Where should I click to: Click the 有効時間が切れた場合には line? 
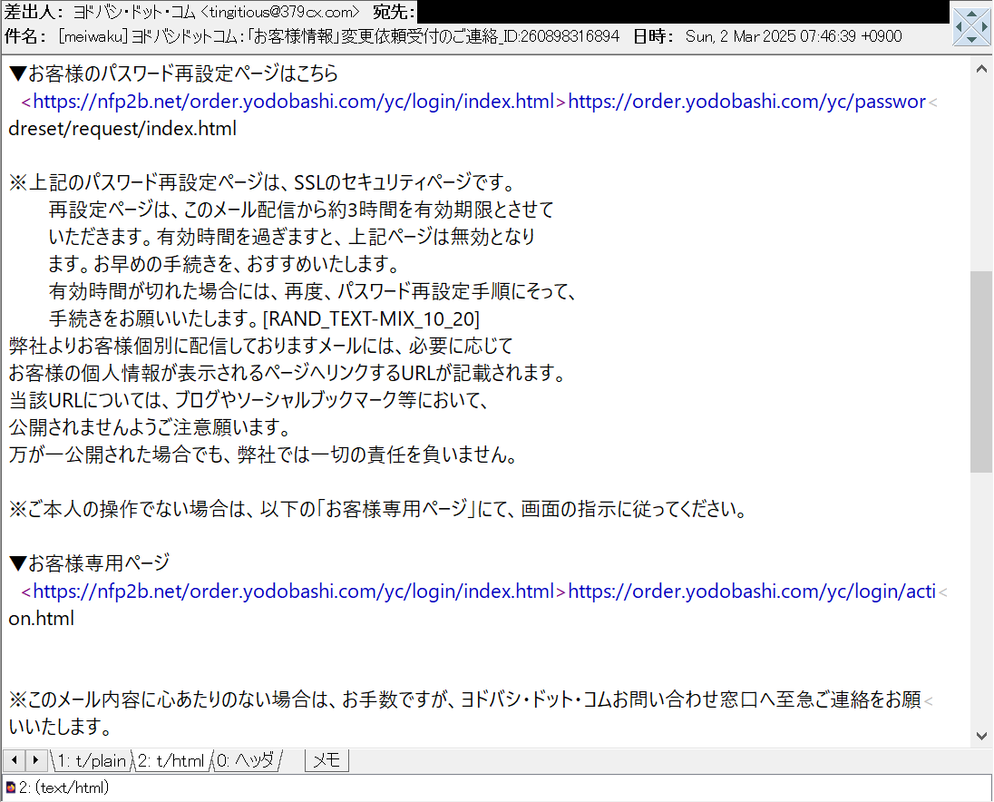click(x=313, y=291)
